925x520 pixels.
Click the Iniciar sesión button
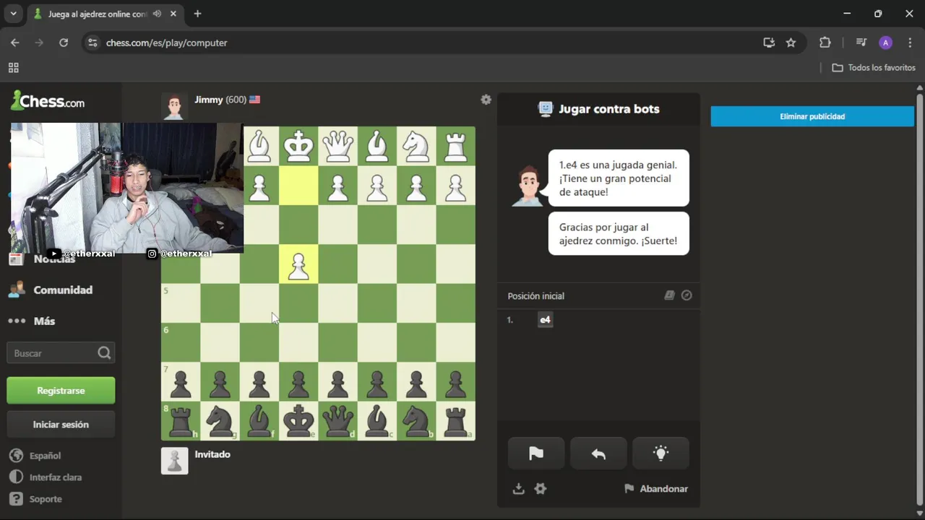pos(61,425)
